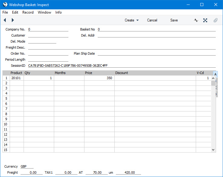Select flip tab A of the matrix
This screenshot has width=223, height=177.
(x=215, y=74)
